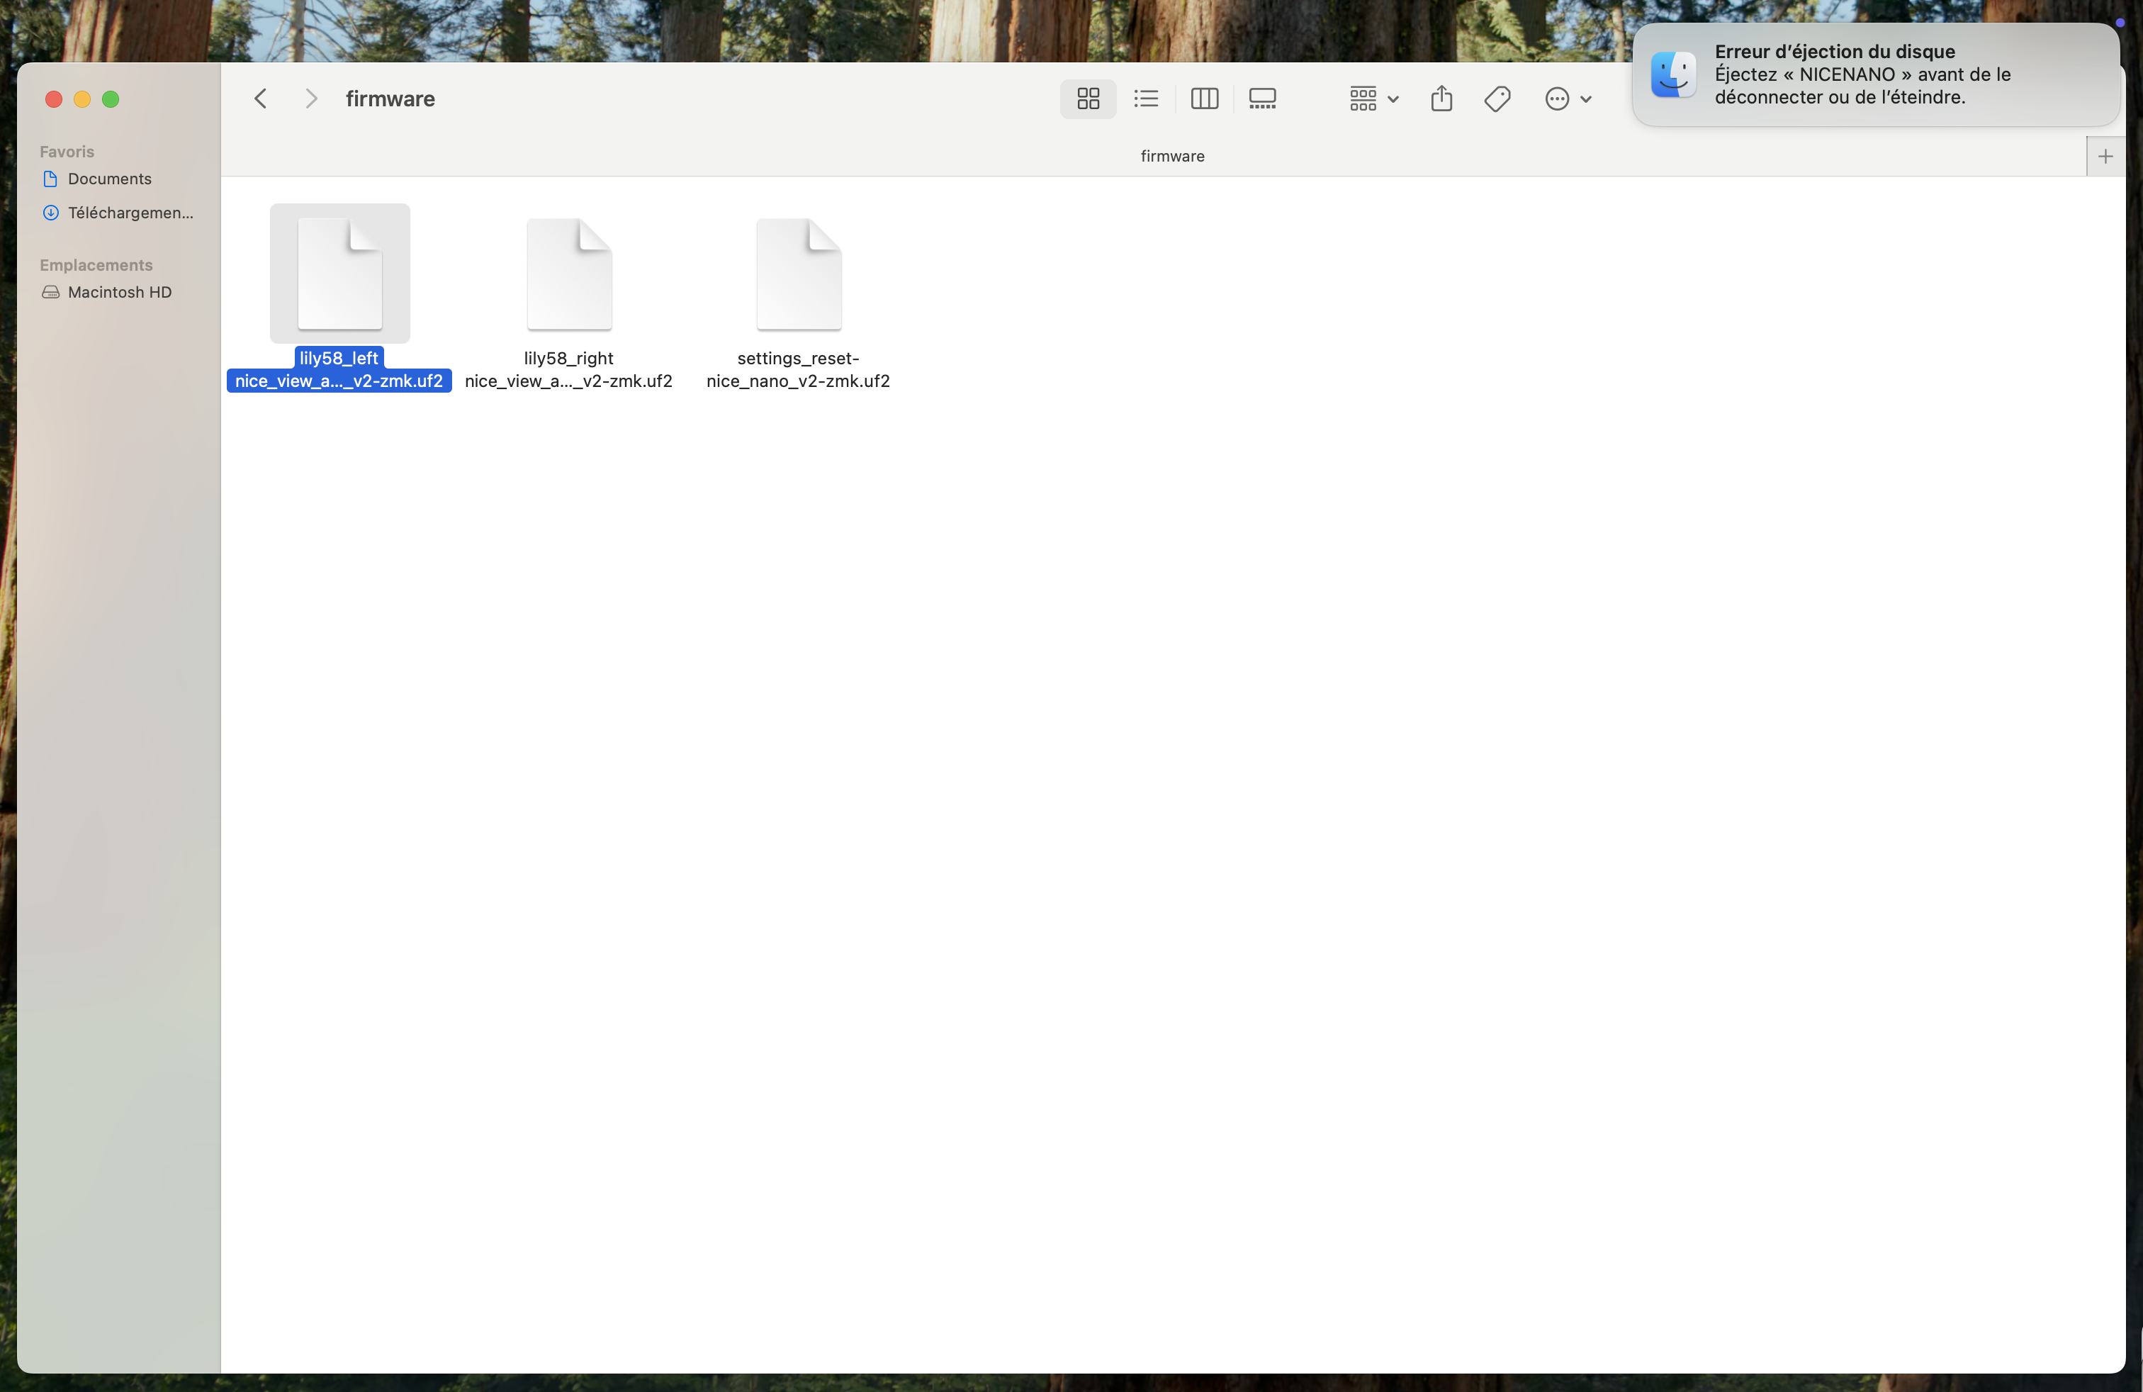
Task: Click the Tags toolbar icon
Action: coord(1497,99)
